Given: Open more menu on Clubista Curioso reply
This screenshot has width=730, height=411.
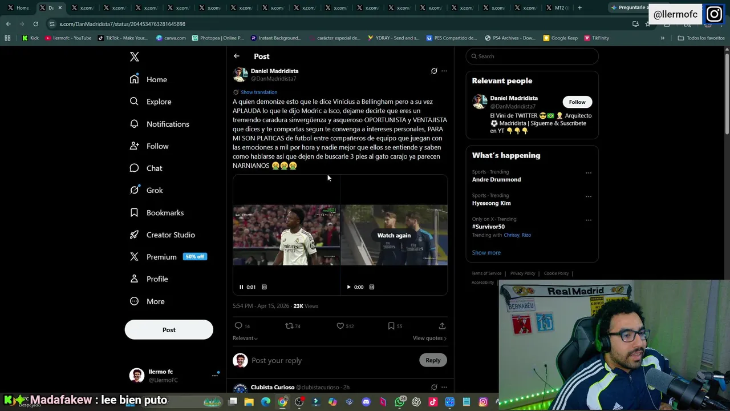Looking at the screenshot, I should [x=444, y=387].
